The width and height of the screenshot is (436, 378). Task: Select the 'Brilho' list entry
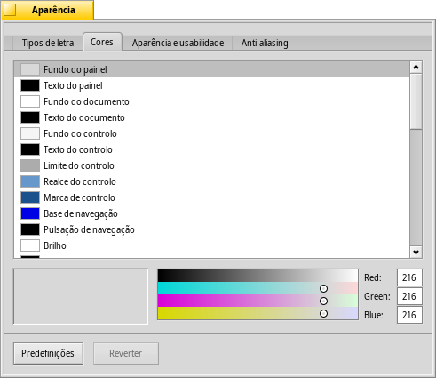coord(211,245)
